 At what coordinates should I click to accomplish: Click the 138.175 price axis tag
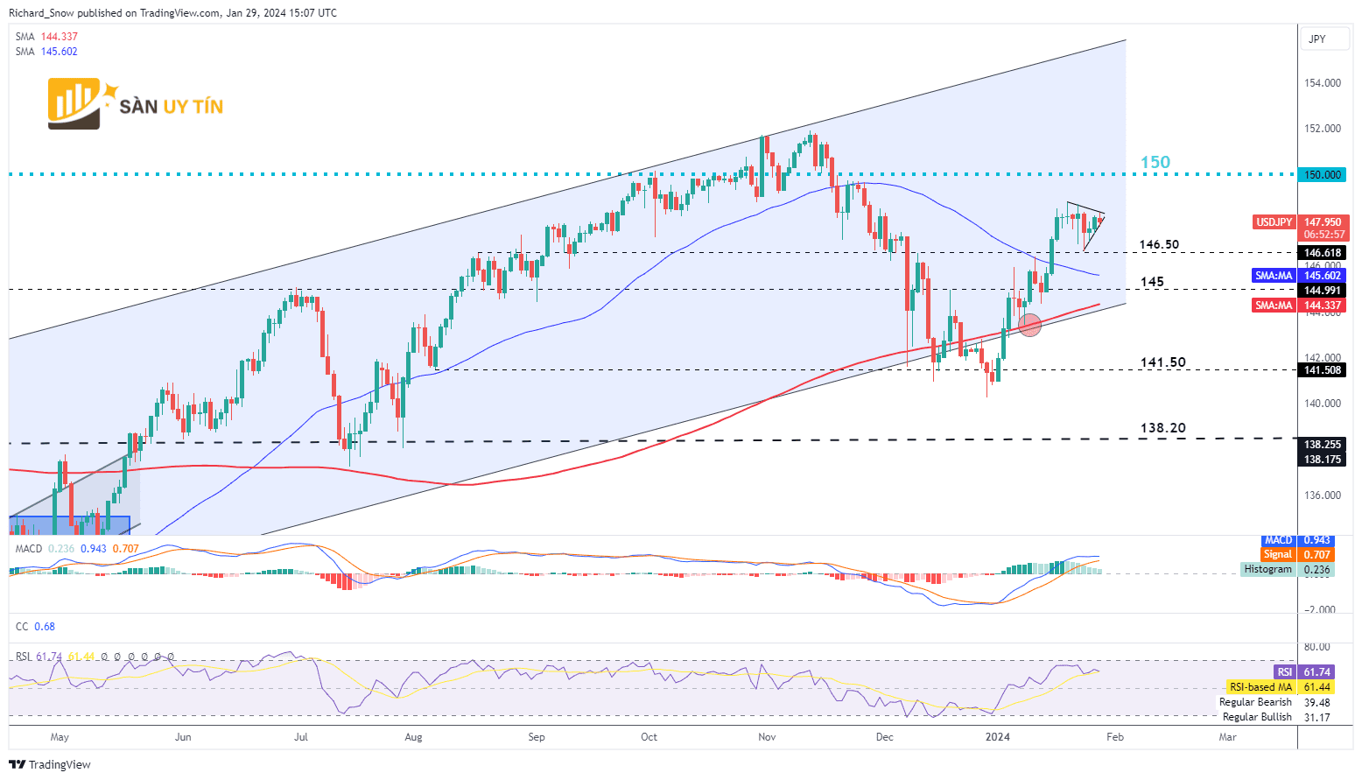click(x=1323, y=460)
